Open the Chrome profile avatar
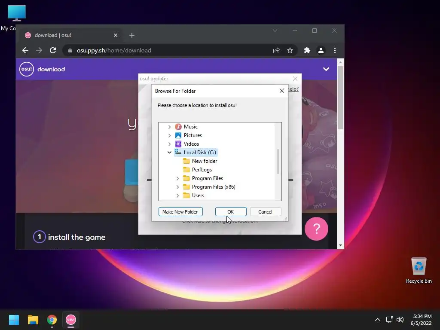 [321, 51]
